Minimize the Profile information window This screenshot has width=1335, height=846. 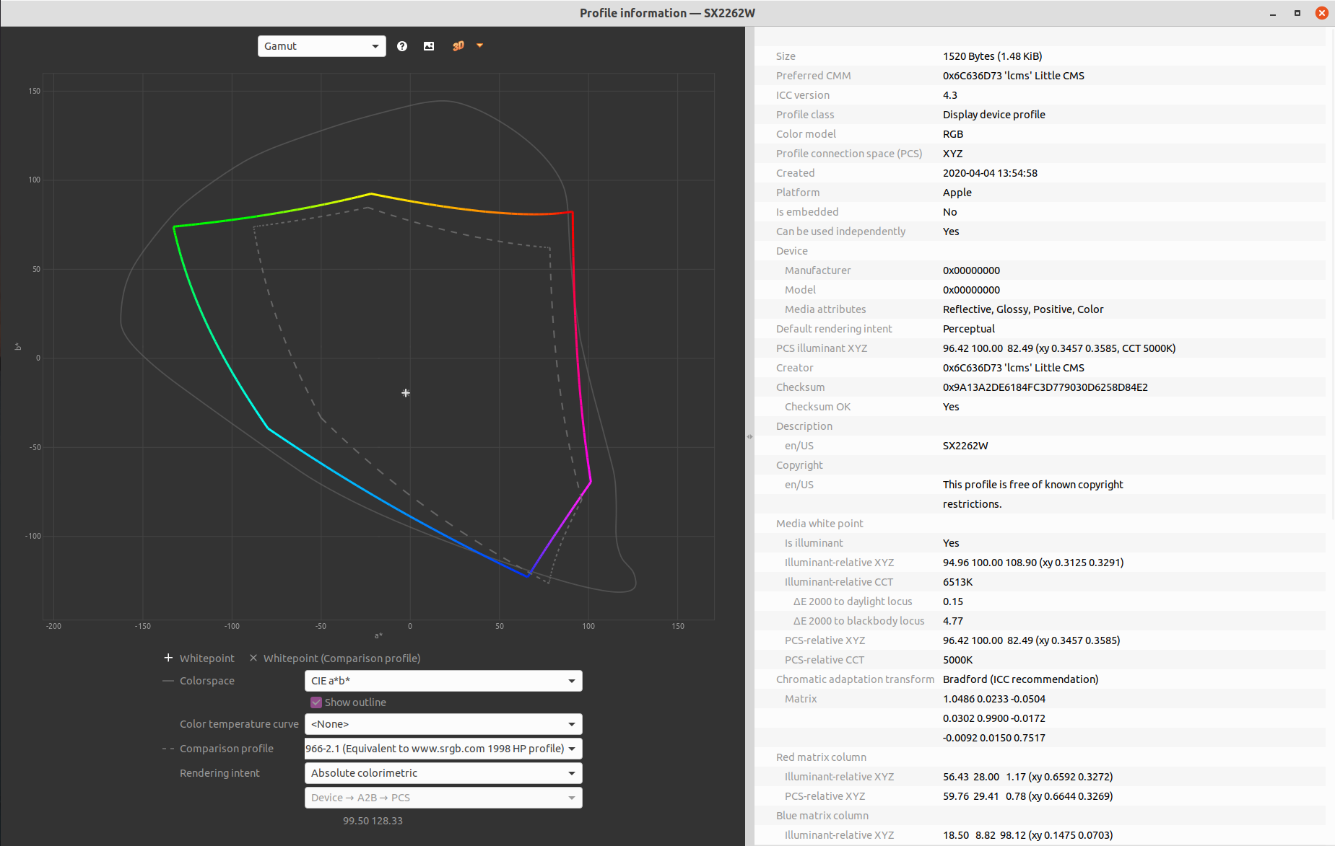[1273, 13]
